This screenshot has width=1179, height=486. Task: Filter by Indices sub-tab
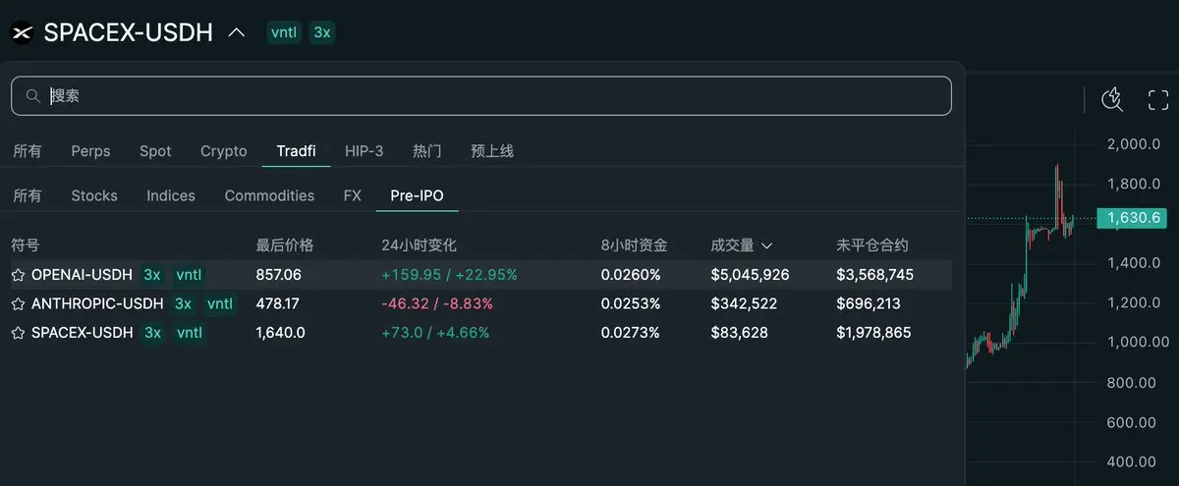point(171,195)
